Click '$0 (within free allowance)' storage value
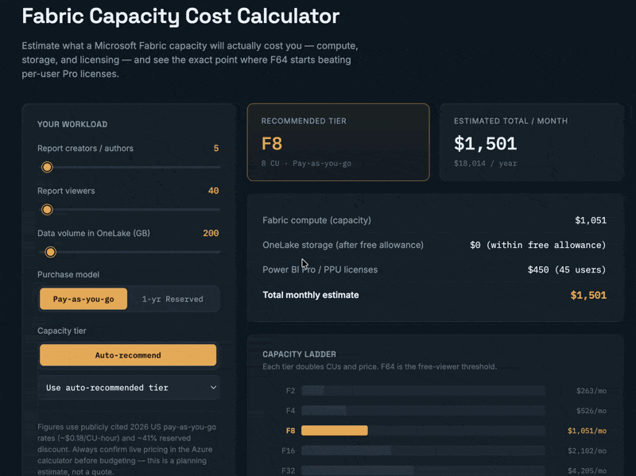The height and width of the screenshot is (476, 636). pos(538,245)
